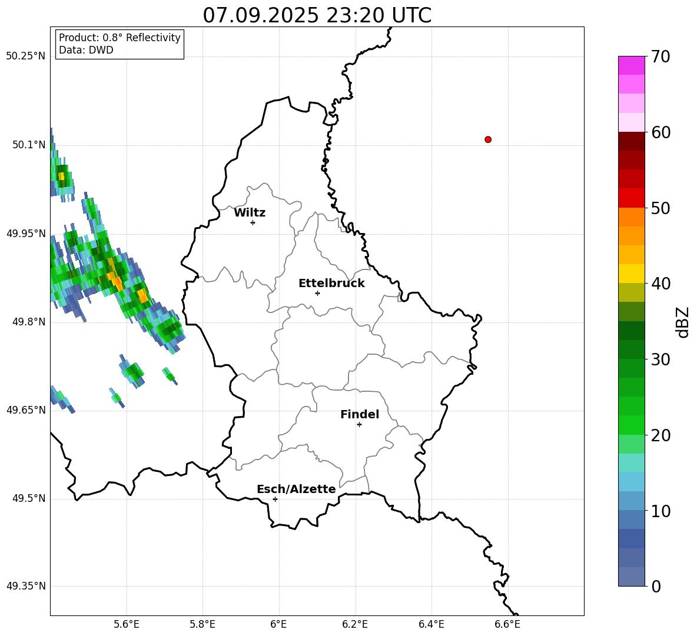This screenshot has width=697, height=636.
Task: Click the yellow colorbar segment above 40
Action: 631,274
